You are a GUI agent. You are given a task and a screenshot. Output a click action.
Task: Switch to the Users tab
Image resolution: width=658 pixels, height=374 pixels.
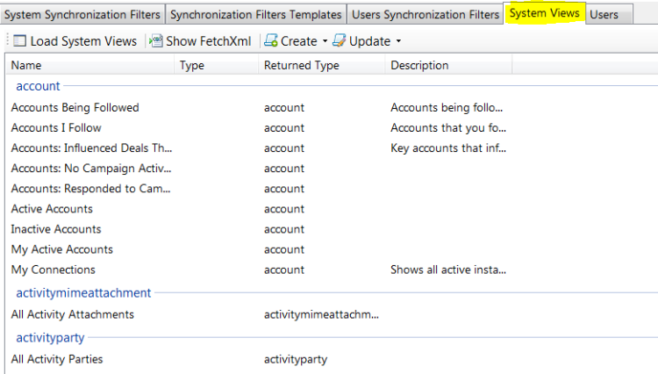point(609,15)
